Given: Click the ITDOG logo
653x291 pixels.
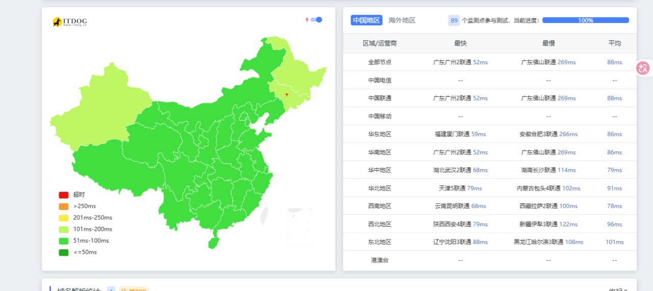Looking at the screenshot, I should (x=69, y=22).
